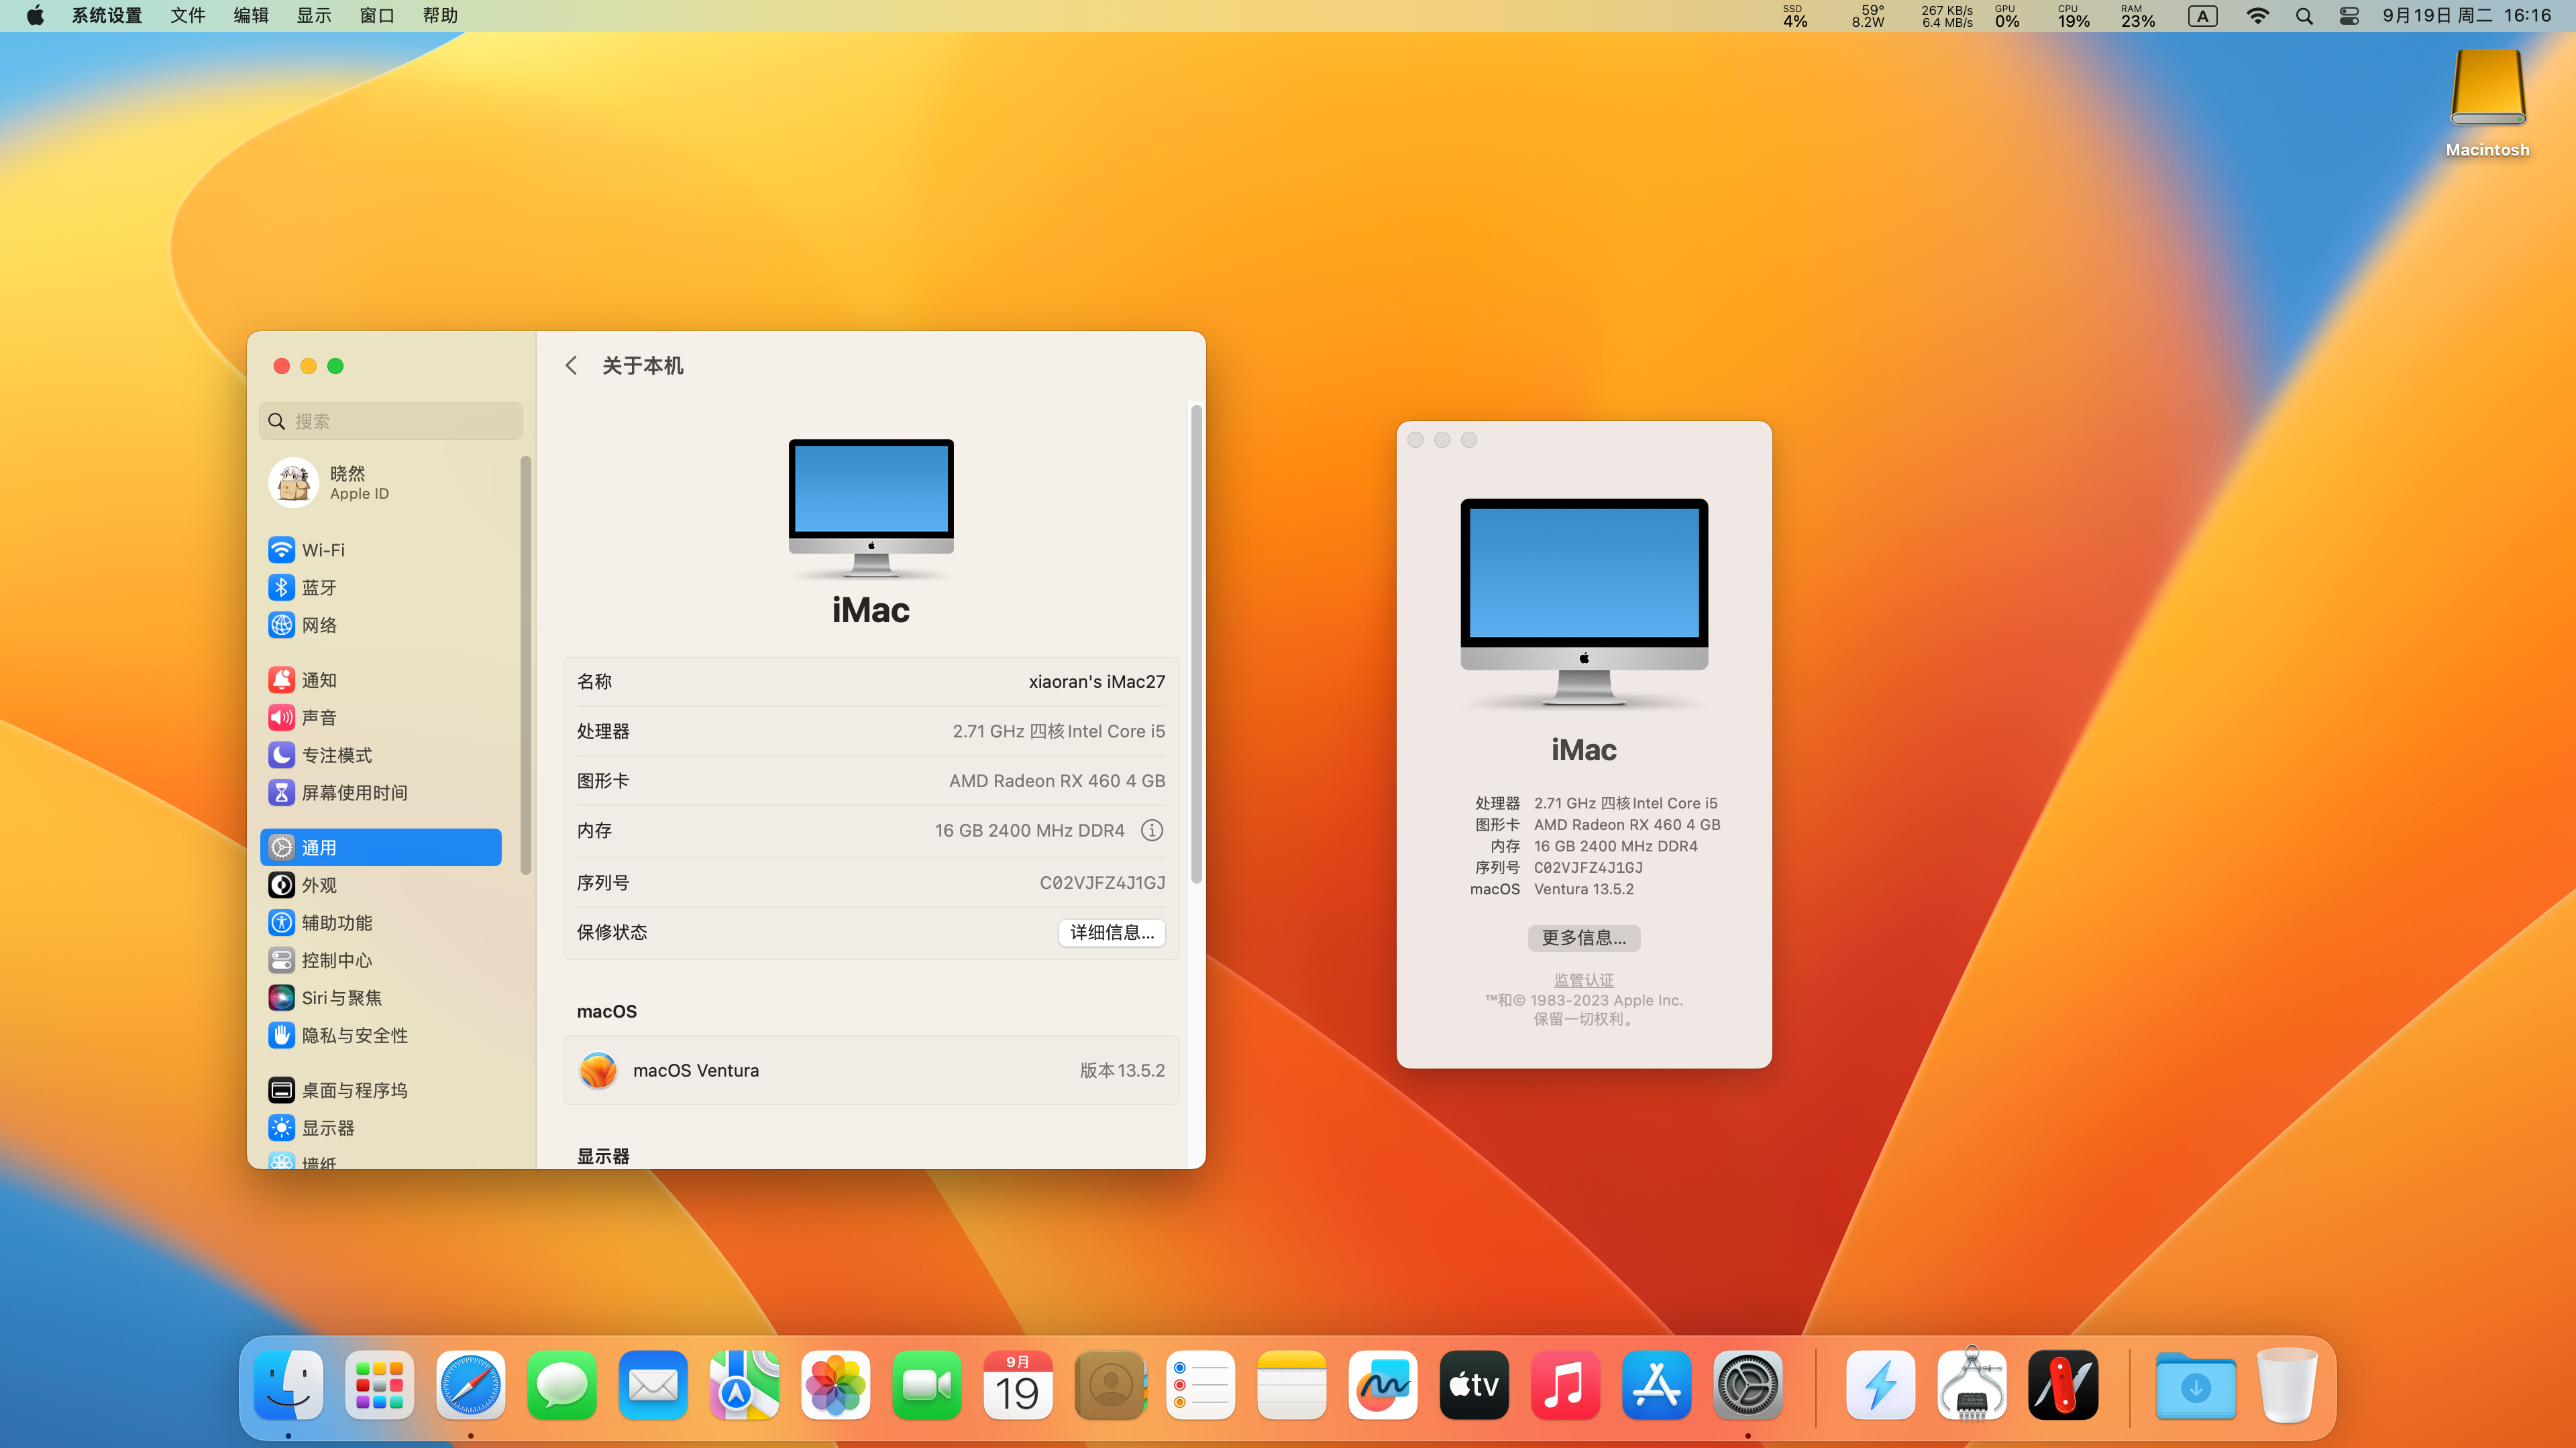Open Siri与聚焦 settings
2576x1448 pixels.
(341, 998)
